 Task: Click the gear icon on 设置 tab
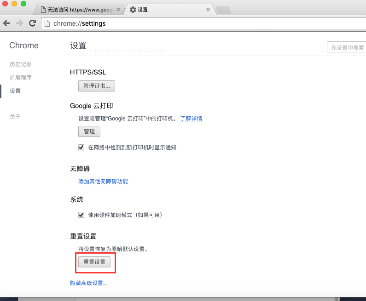pyautogui.click(x=133, y=10)
